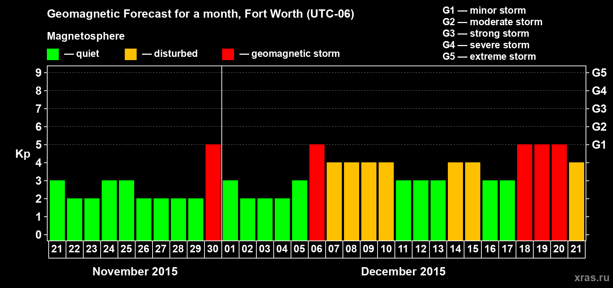This screenshot has height=288, width=613.
Task: Click the '— geomagnetic storm' legend label
Action: point(290,54)
